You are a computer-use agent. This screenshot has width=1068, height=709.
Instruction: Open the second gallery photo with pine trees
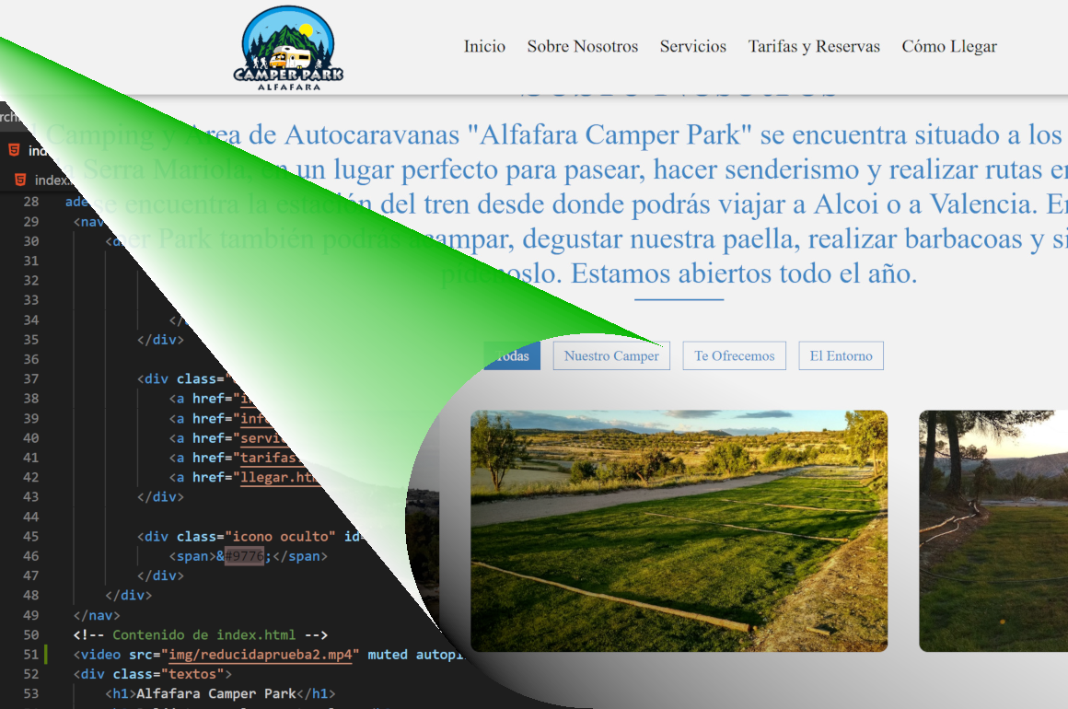994,530
